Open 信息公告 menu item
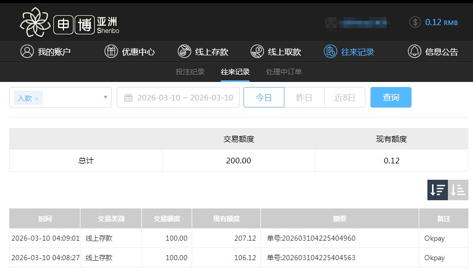Viewport: 473px width, 275px height. pyautogui.click(x=433, y=52)
